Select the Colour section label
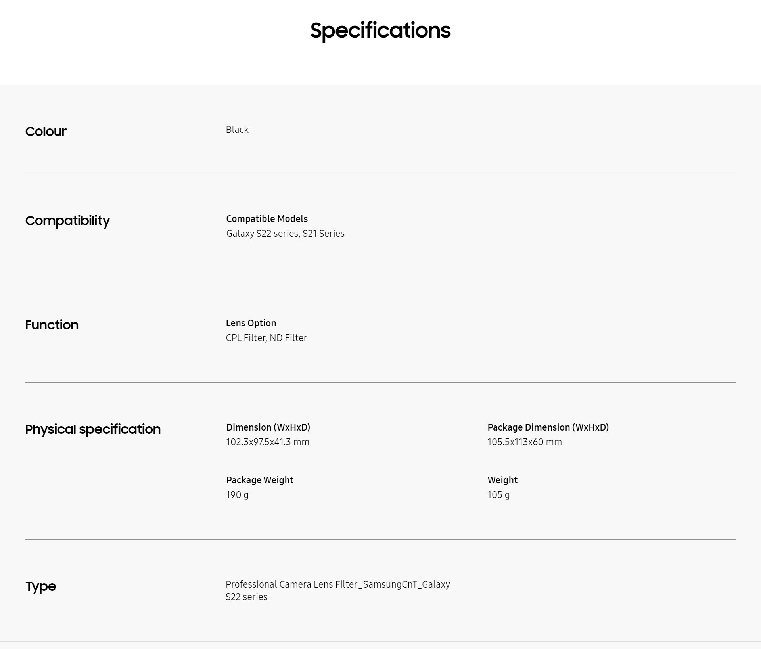 [46, 131]
